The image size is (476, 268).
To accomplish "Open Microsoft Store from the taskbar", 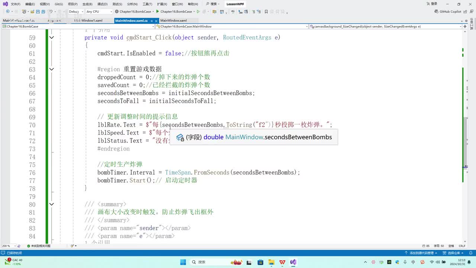I will [261, 262].
